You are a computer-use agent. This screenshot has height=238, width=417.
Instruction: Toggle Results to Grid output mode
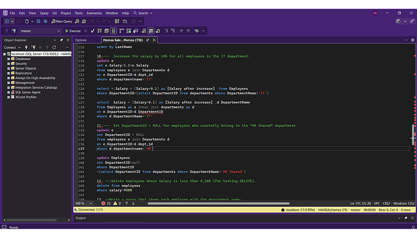pyautogui.click(x=151, y=31)
